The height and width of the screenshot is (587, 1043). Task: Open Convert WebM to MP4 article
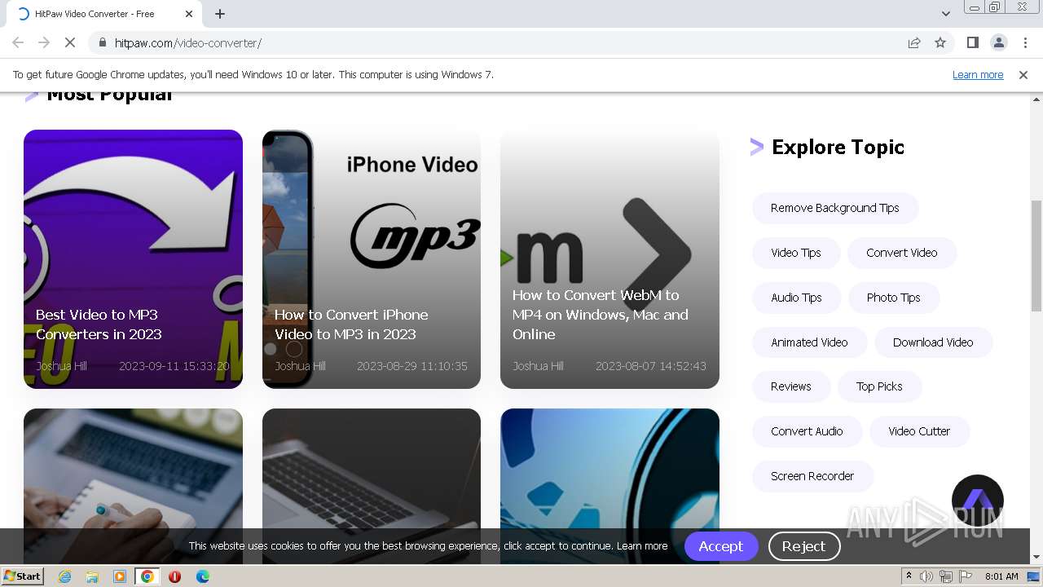point(610,259)
